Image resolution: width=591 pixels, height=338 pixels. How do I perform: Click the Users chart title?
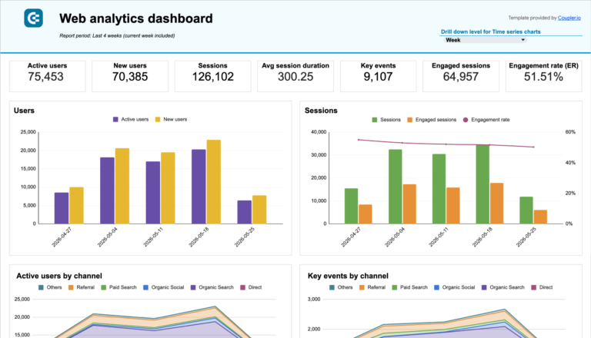24,111
